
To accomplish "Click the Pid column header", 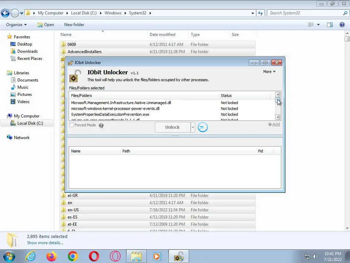I will (x=265, y=151).
